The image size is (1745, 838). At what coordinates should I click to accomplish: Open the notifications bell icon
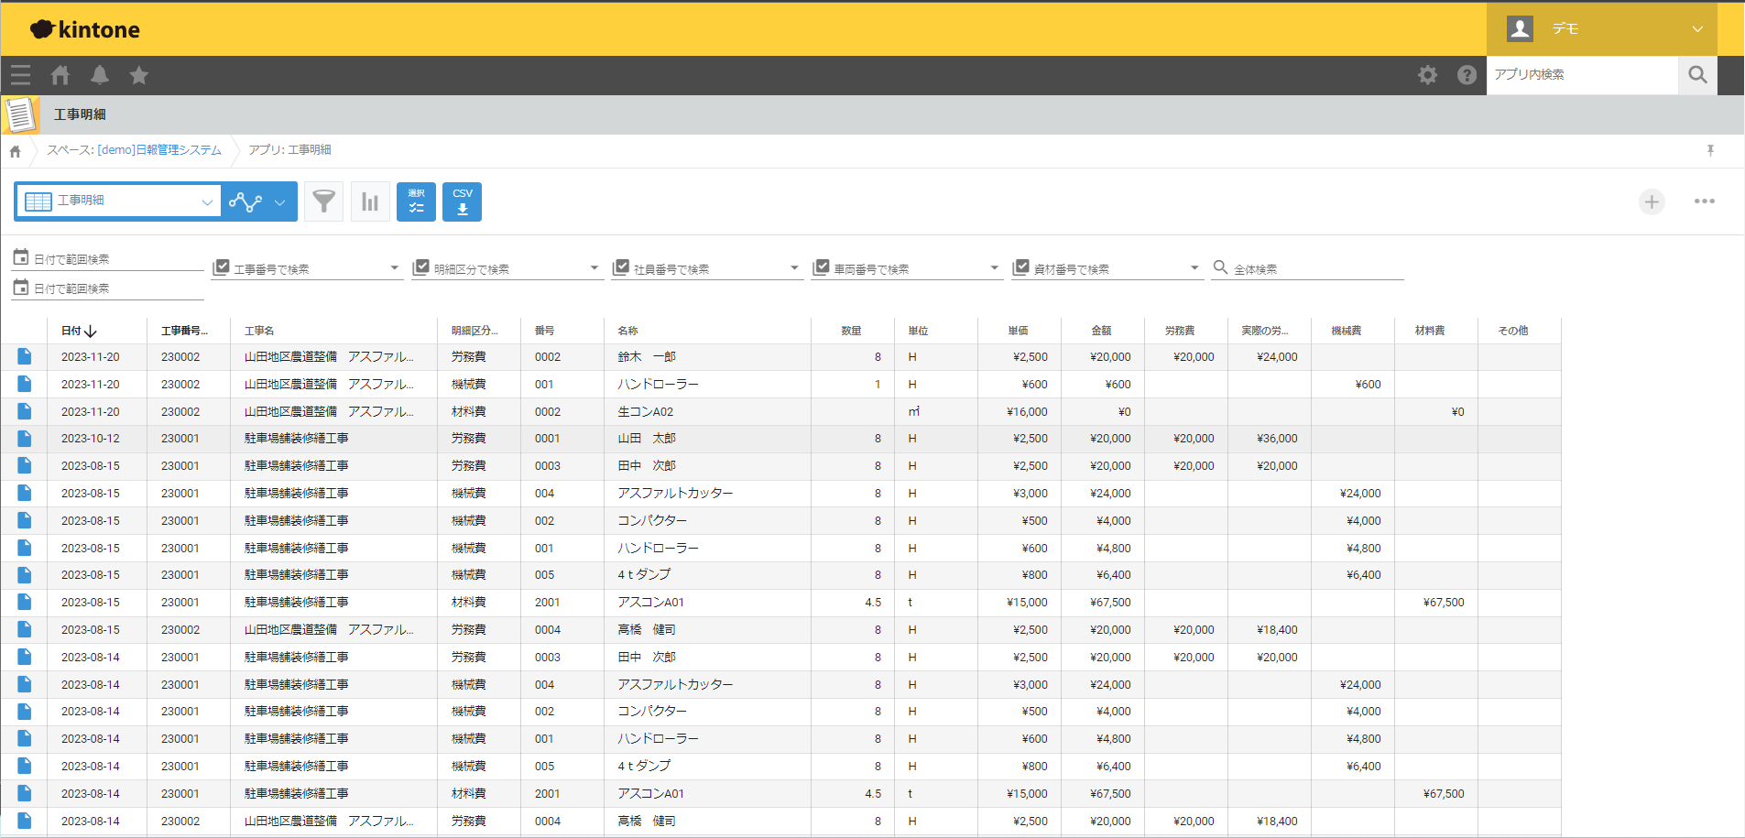(100, 75)
